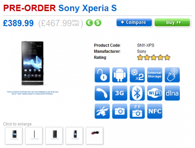This screenshot has width=195, height=148.
Task: Select the dual-core x2 processor icon
Action: (x=137, y=75)
